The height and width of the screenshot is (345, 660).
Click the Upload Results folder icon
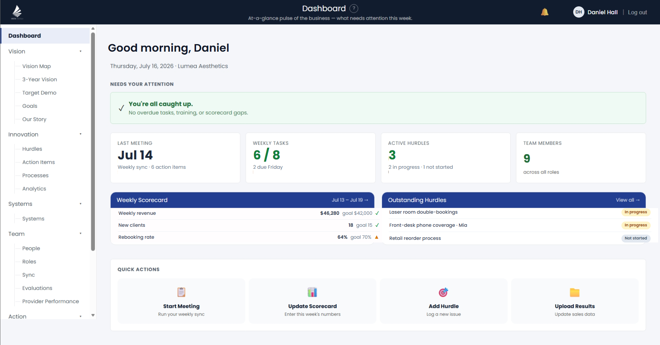point(575,292)
